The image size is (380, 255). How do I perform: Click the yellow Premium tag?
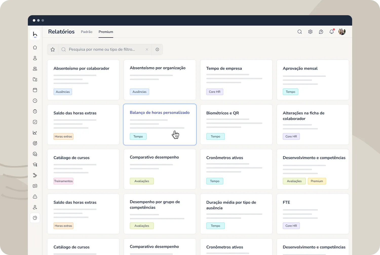click(x=317, y=181)
